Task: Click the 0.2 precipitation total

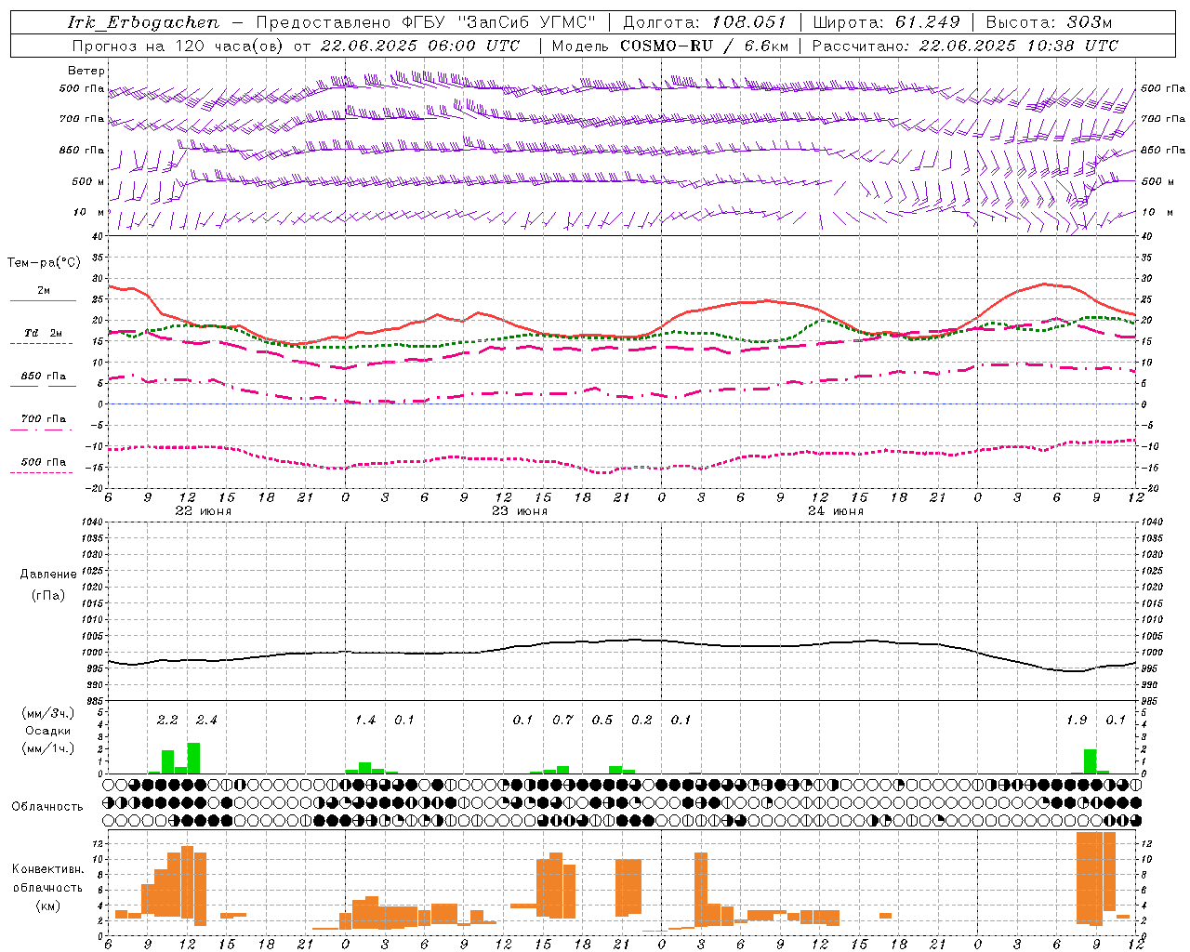Action: coord(641,720)
